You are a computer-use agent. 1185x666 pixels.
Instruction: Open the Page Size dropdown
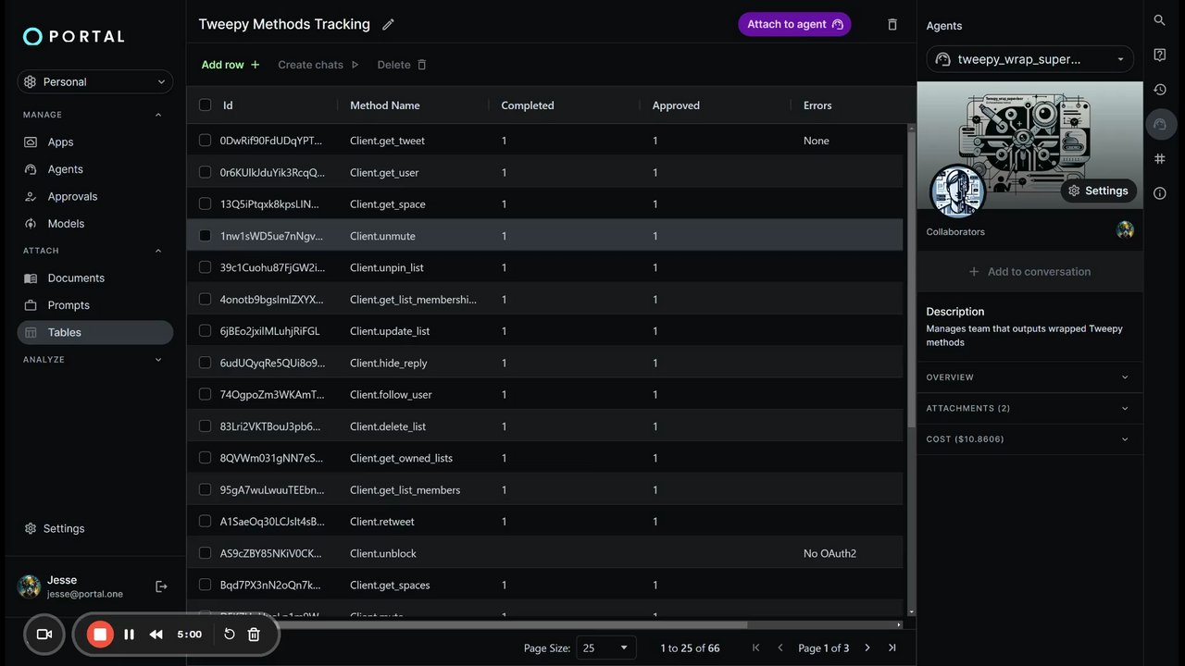[605, 648]
